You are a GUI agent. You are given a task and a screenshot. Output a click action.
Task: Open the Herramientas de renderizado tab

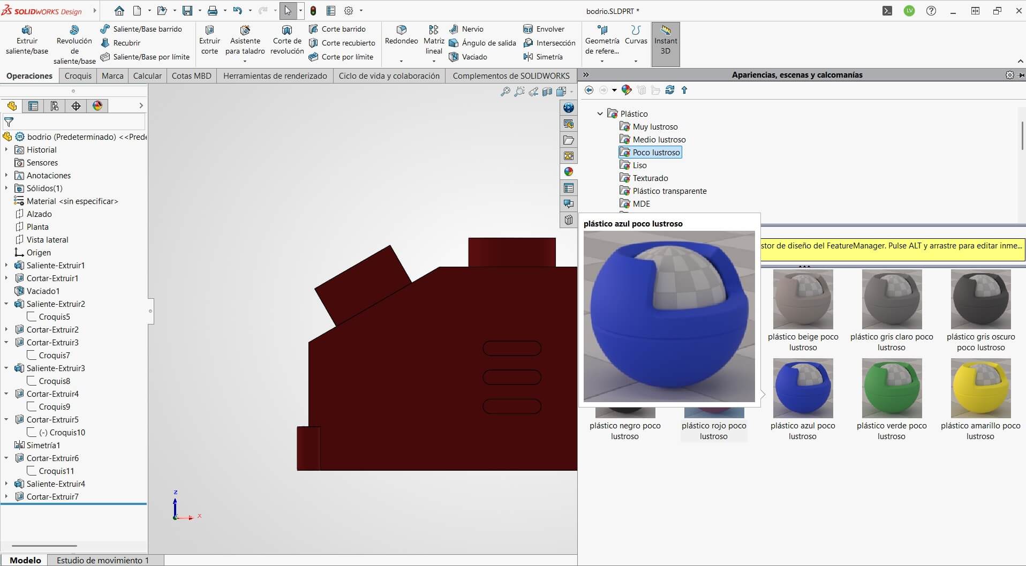(275, 76)
